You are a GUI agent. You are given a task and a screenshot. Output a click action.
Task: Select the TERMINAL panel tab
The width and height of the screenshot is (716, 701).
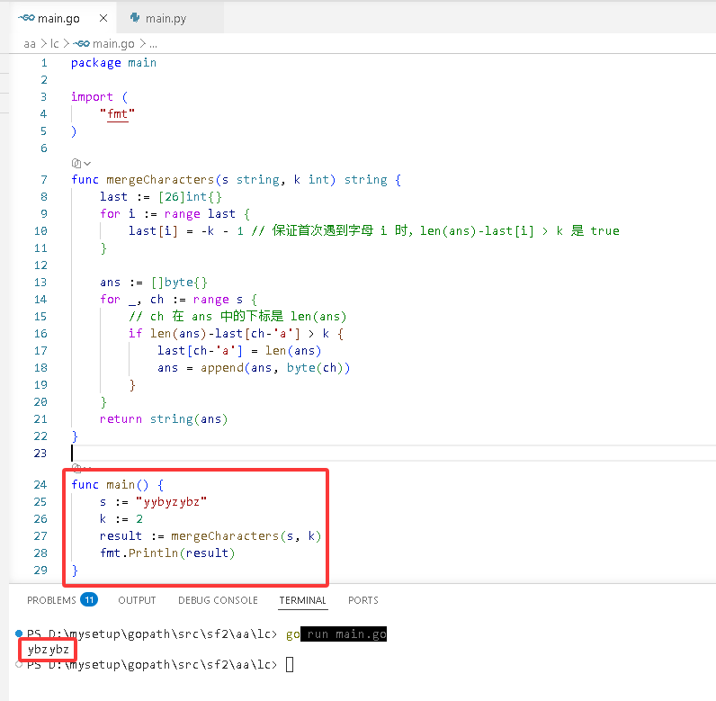point(303,600)
